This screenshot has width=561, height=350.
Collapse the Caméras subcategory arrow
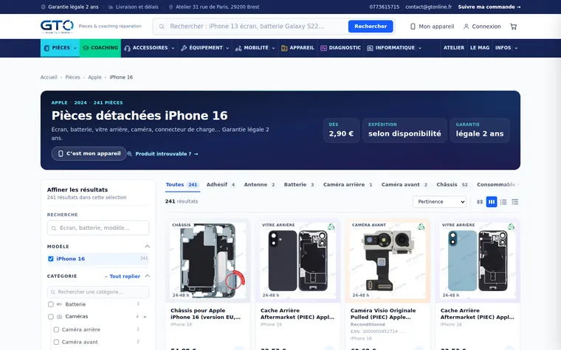click(x=145, y=317)
